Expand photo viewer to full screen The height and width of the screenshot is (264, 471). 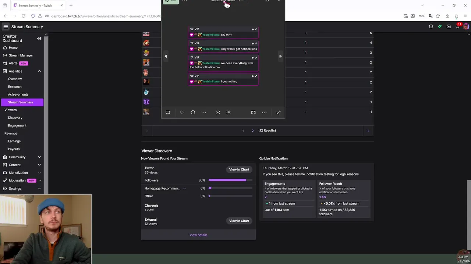279,113
